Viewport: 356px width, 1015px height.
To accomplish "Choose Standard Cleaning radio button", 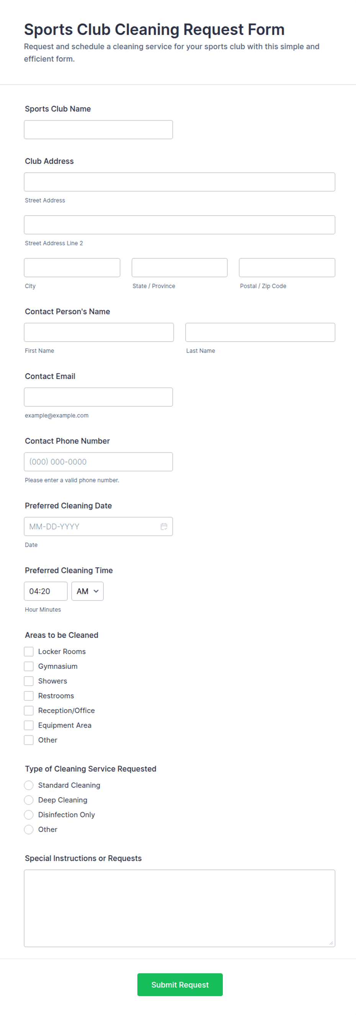I will pyautogui.click(x=29, y=785).
